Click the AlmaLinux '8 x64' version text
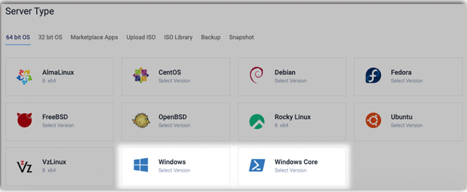 pyautogui.click(x=49, y=81)
